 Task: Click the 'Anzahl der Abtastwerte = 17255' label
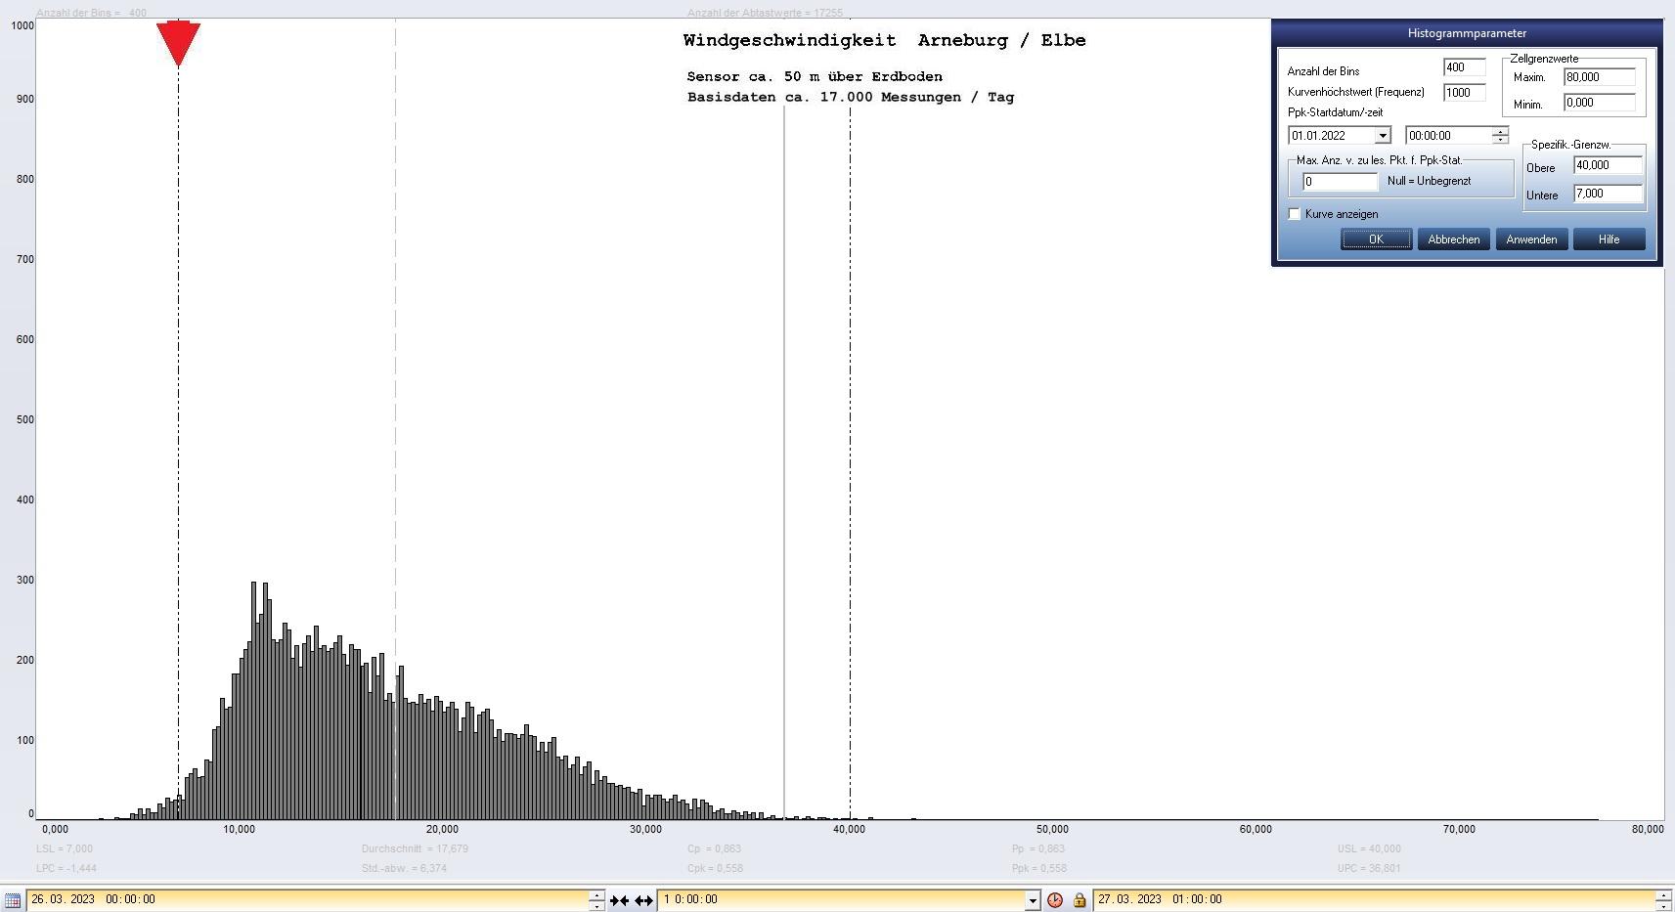point(765,13)
